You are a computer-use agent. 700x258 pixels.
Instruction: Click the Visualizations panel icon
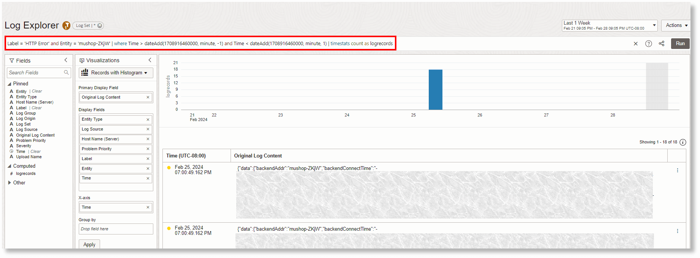(82, 60)
